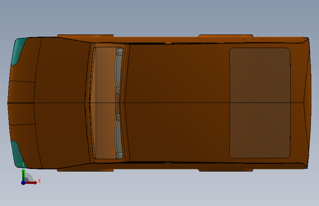Select the upper teal headlight on the car
Screen dimensions: 319x206
click(18, 51)
